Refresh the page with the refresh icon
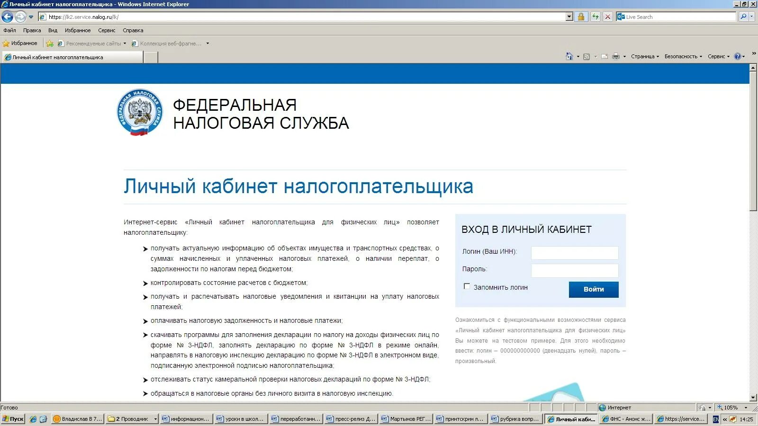The image size is (758, 426). tap(594, 17)
